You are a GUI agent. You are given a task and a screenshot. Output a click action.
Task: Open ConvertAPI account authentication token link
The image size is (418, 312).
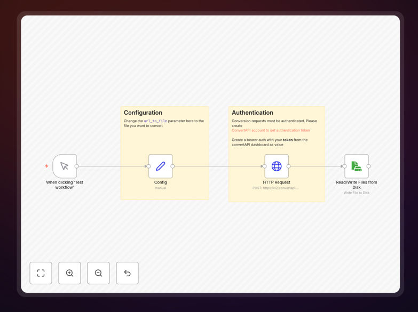271,130
